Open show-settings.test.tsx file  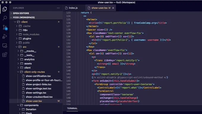(x=36, y=88)
